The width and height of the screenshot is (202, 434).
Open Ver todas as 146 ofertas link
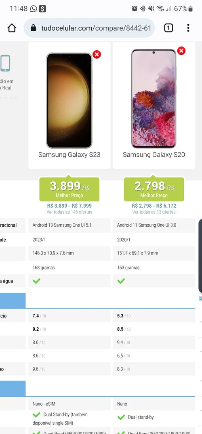(69, 212)
